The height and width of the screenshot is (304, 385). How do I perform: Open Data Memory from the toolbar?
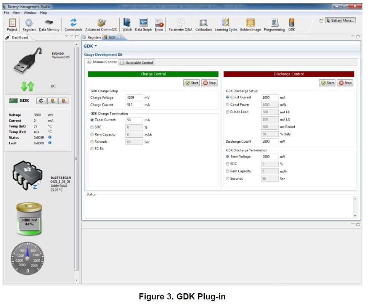click(x=49, y=25)
